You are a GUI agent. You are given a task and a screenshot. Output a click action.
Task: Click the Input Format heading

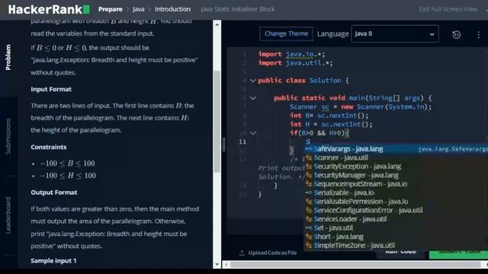point(51,89)
